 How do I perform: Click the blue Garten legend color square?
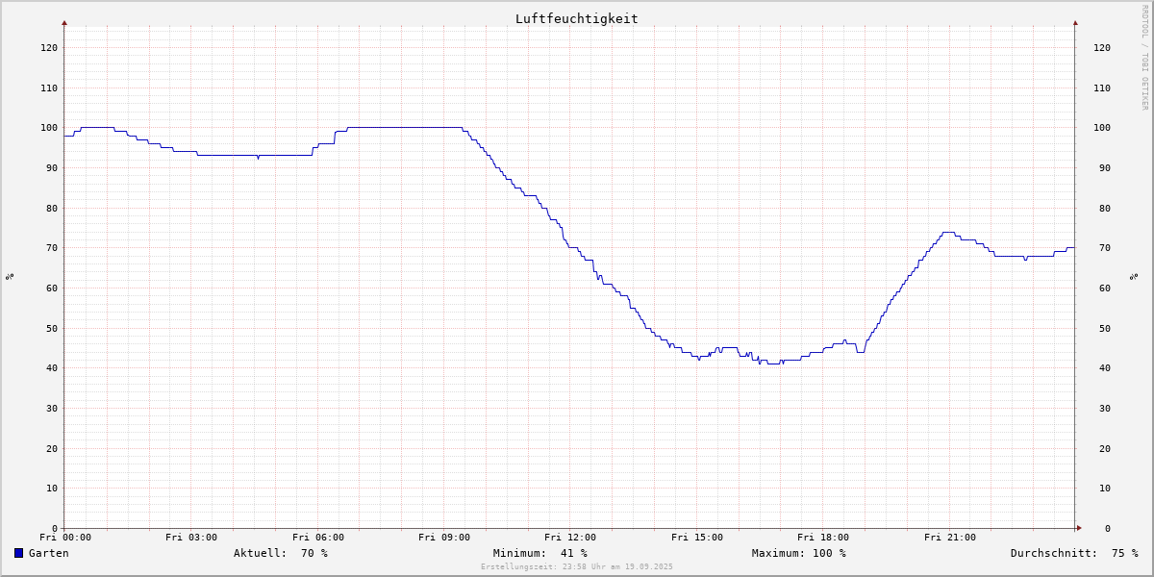(x=18, y=553)
